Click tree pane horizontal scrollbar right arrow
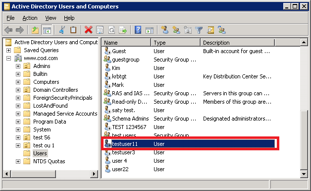This screenshot has width=311, height=191. point(94,174)
